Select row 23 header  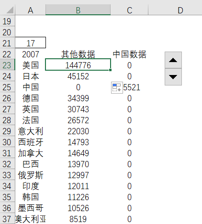[x=8, y=65]
